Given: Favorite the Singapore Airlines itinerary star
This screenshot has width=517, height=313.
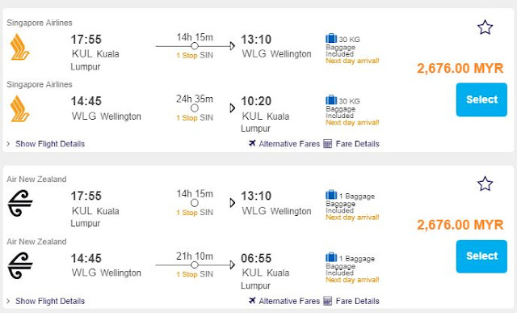Looking at the screenshot, I should click(x=485, y=27).
